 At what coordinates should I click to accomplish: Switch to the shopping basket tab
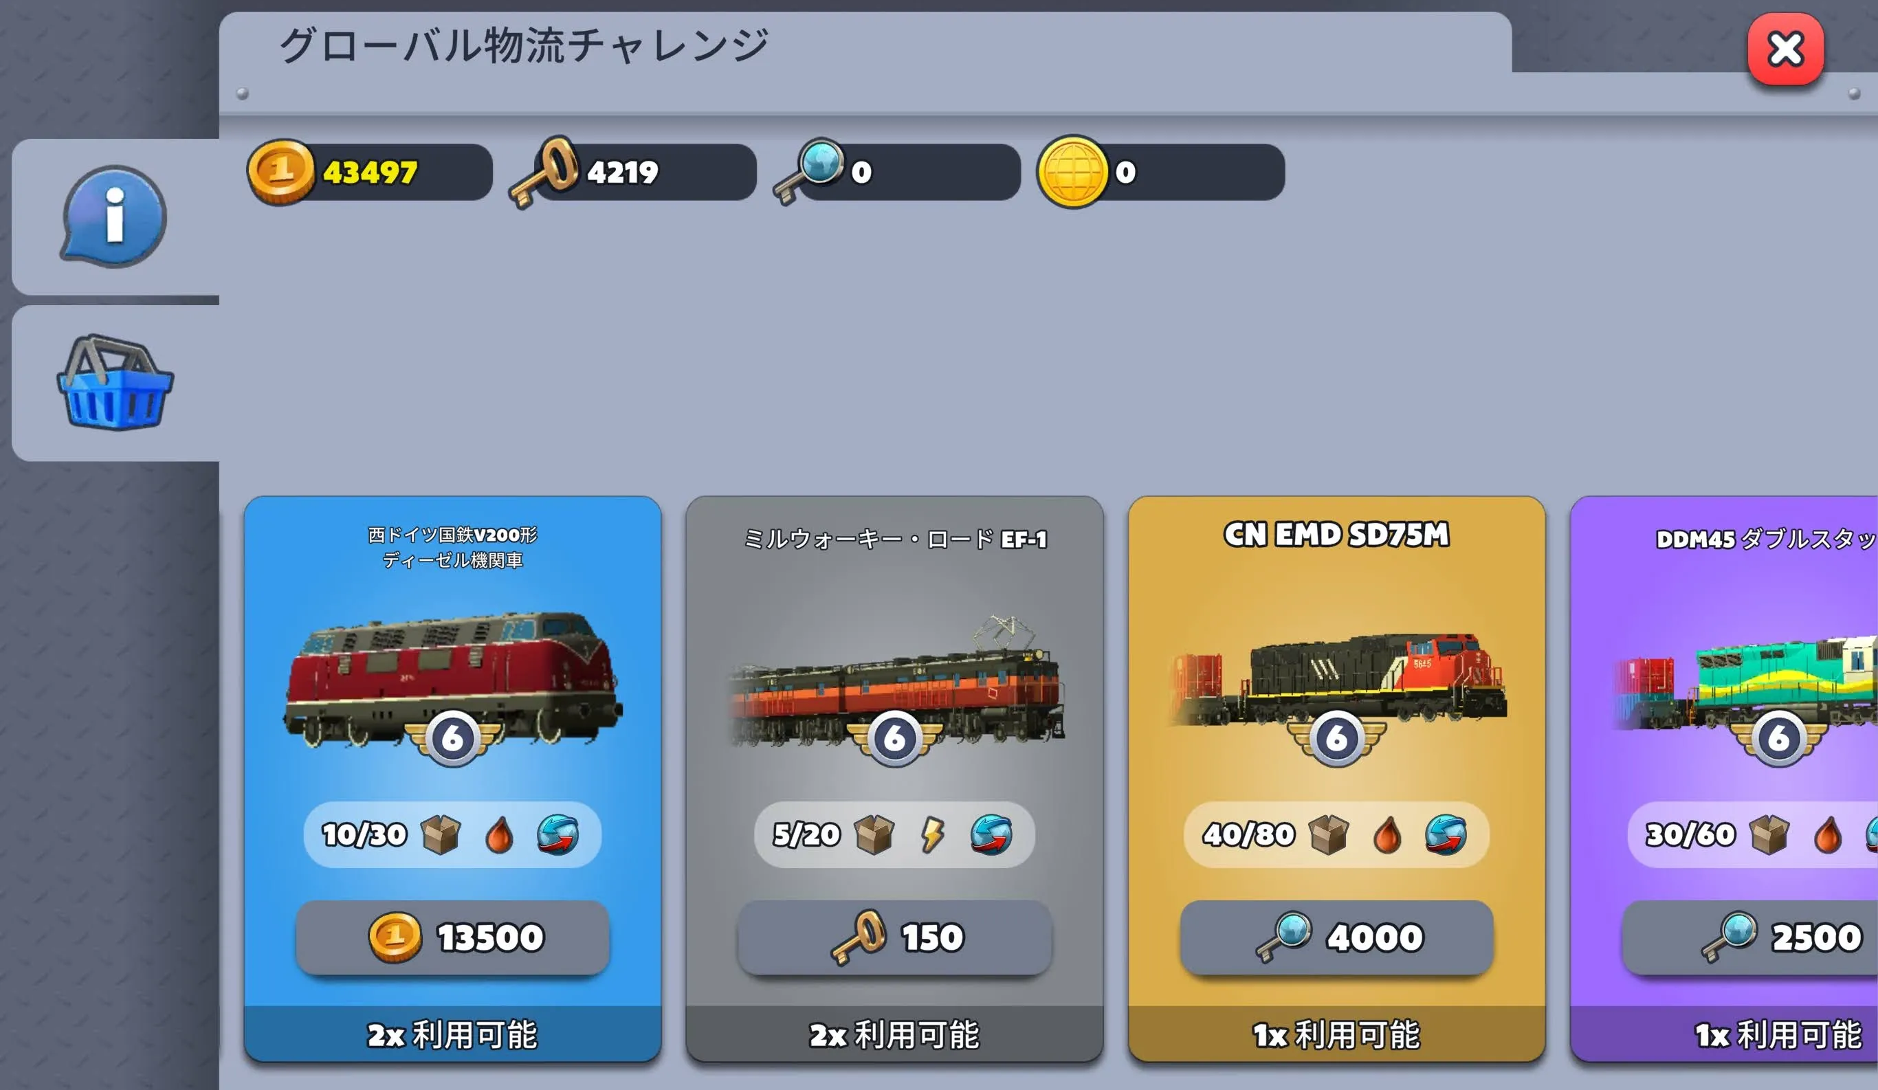point(114,382)
